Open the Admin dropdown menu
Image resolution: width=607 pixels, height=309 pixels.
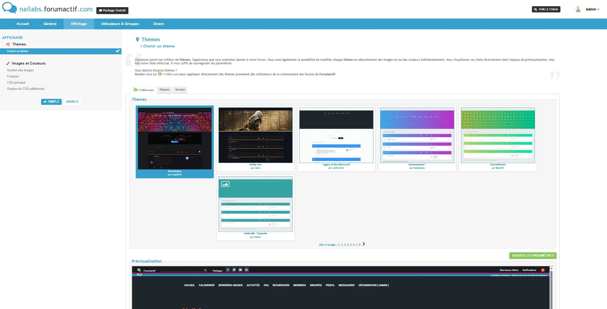592,9
